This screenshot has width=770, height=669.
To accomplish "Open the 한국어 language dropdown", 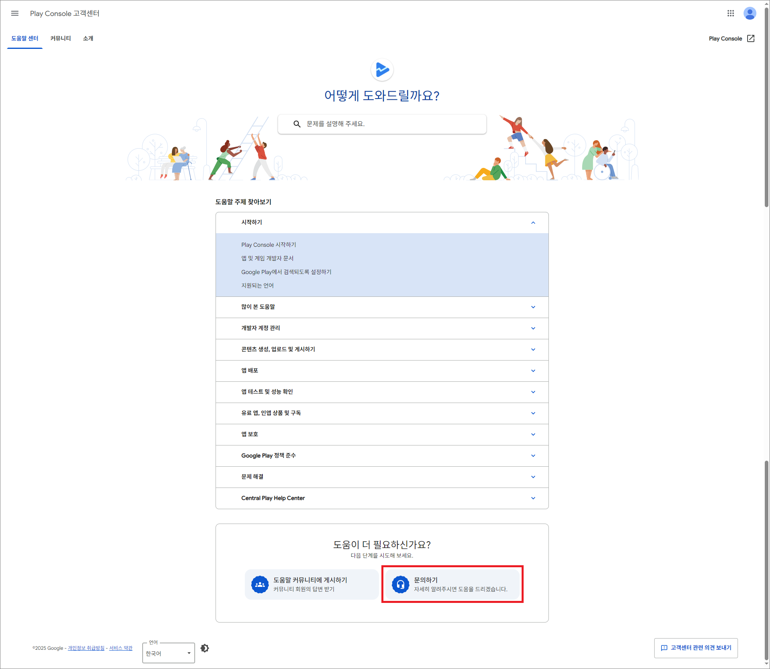I will pos(168,653).
